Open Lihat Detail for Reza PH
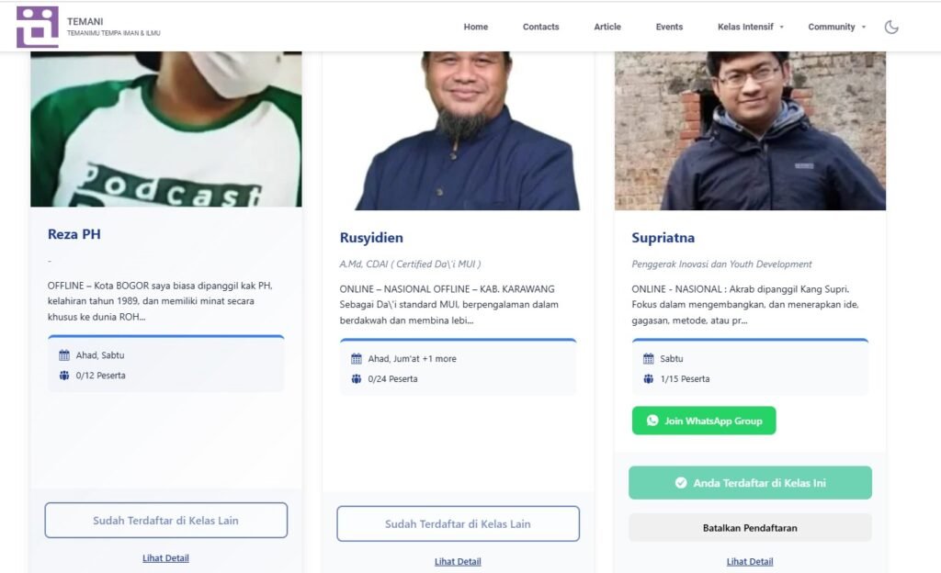 165,558
